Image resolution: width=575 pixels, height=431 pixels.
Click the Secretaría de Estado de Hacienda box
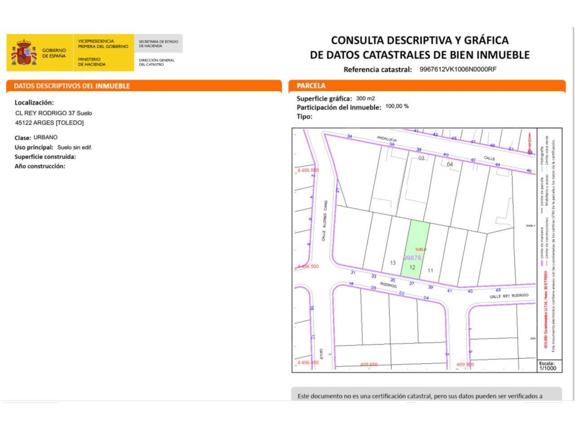point(158,44)
